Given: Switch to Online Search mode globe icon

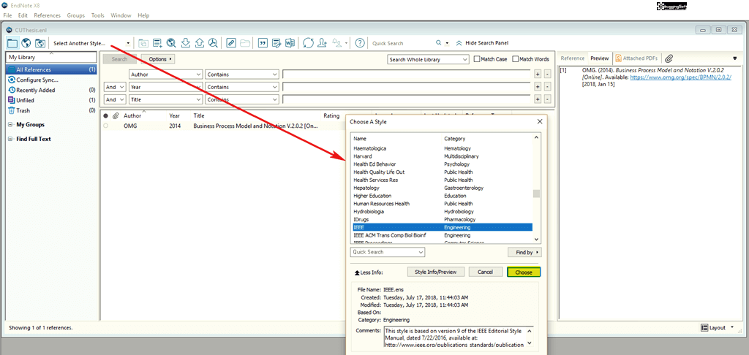Looking at the screenshot, I should [x=26, y=43].
